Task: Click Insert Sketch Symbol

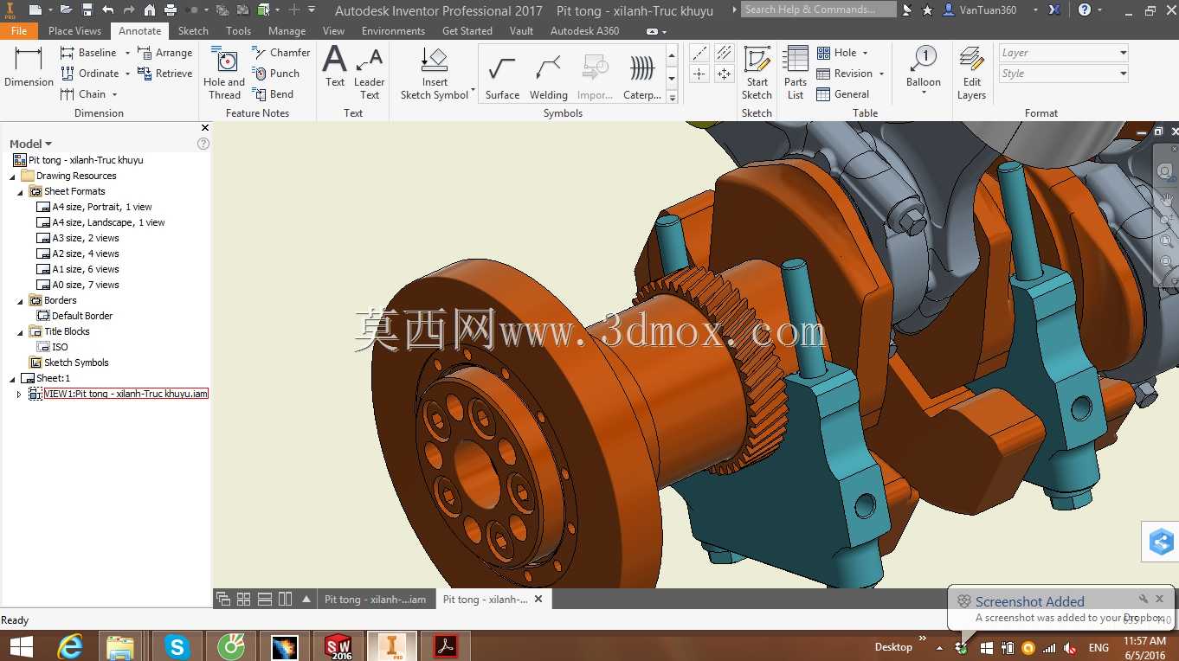Action: [435, 74]
